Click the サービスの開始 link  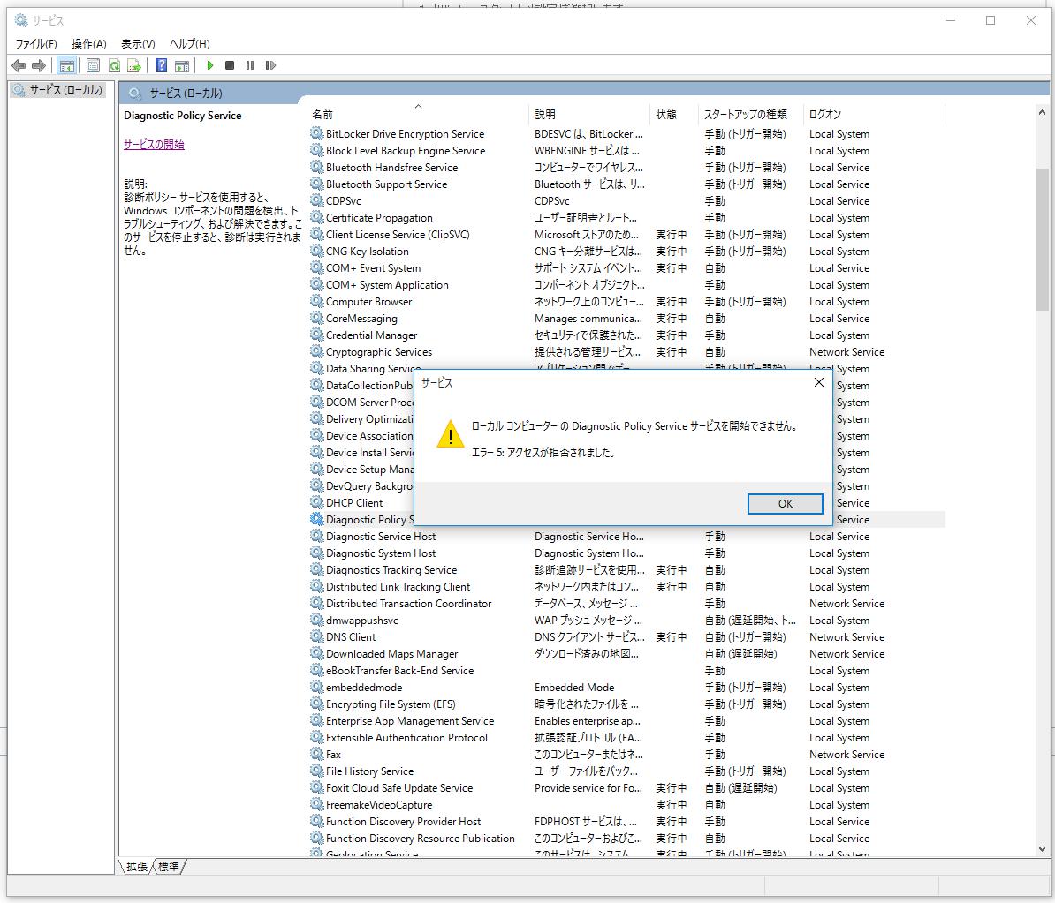point(154,145)
